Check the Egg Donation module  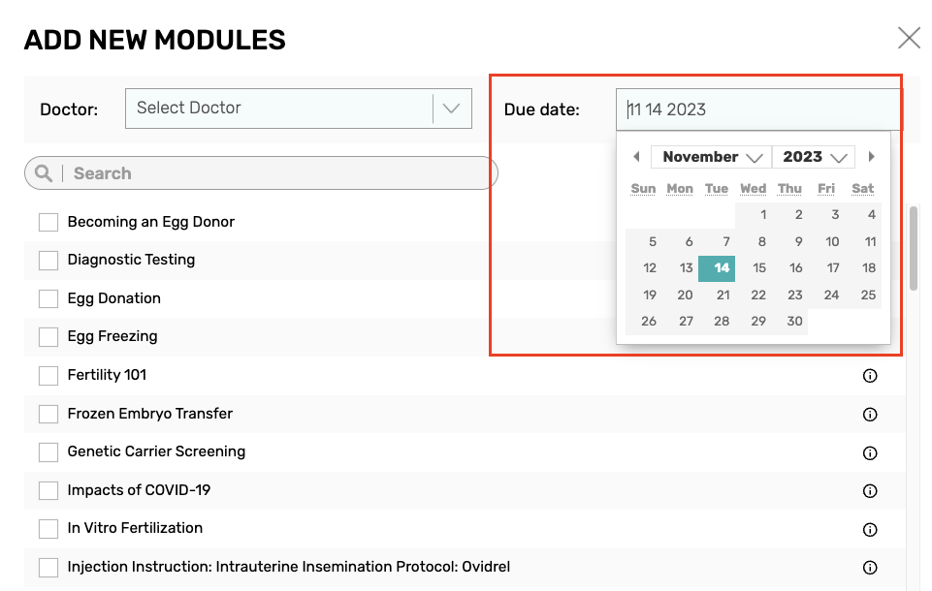pos(48,298)
